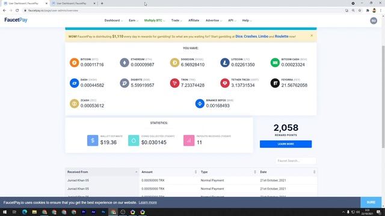Sort table by Received From column
This screenshot has width=385, height=216.
tap(102, 172)
